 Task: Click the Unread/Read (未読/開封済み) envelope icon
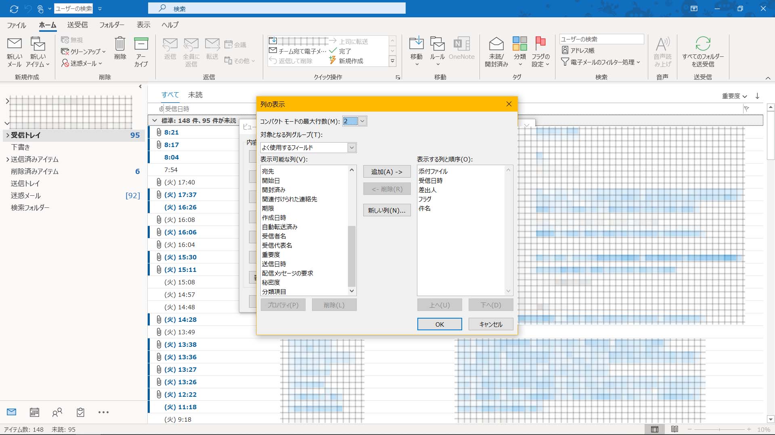(496, 43)
